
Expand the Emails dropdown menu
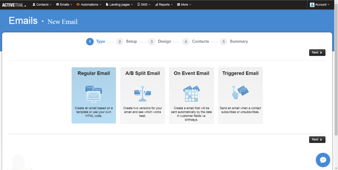coord(64,5)
